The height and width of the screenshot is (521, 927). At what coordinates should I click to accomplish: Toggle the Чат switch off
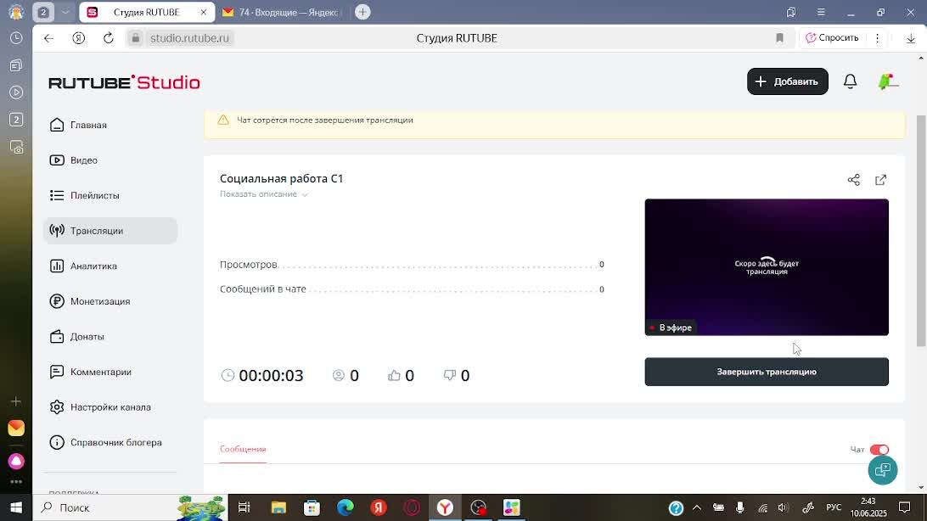879,450
